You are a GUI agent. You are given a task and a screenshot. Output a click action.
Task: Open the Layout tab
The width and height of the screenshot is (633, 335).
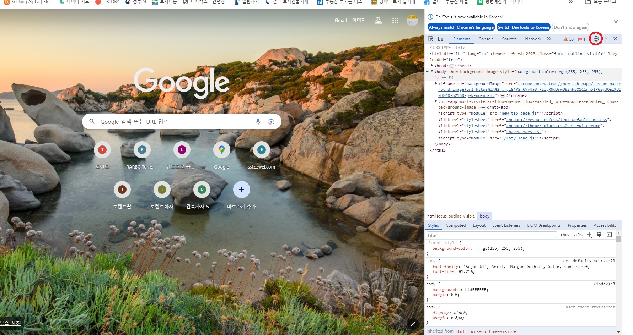point(479,225)
